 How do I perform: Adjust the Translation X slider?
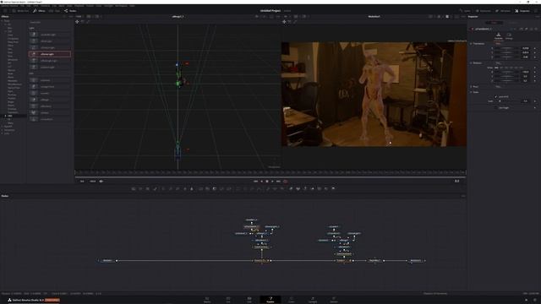[506, 48]
